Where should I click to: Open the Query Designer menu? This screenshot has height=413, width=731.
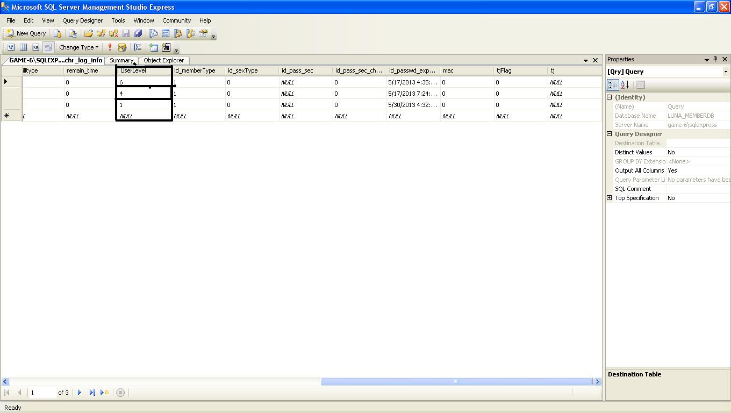pyautogui.click(x=82, y=20)
